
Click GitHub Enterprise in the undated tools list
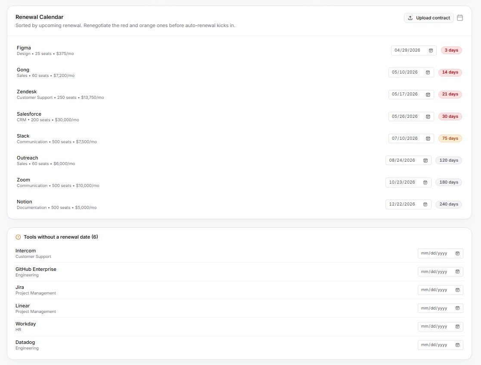36,269
